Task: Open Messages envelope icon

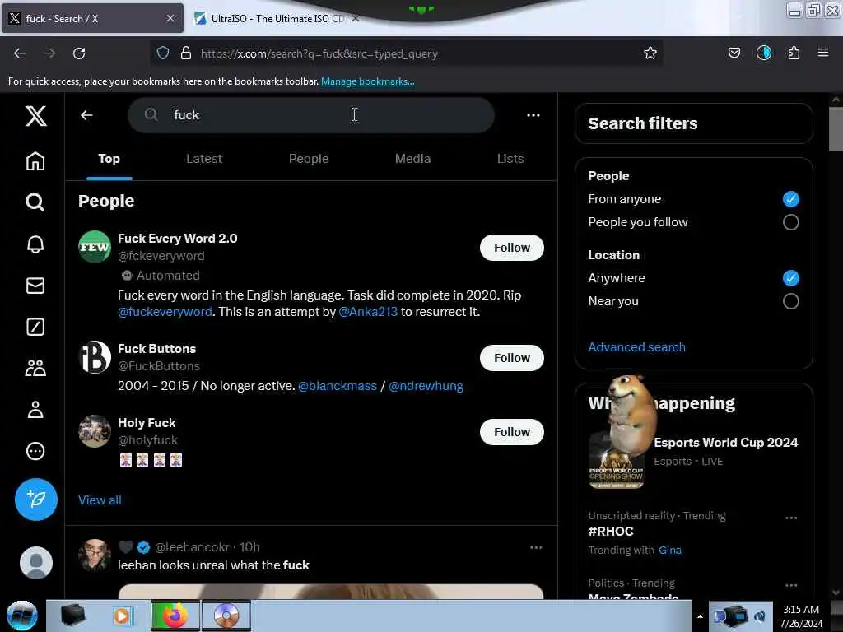Action: (35, 286)
